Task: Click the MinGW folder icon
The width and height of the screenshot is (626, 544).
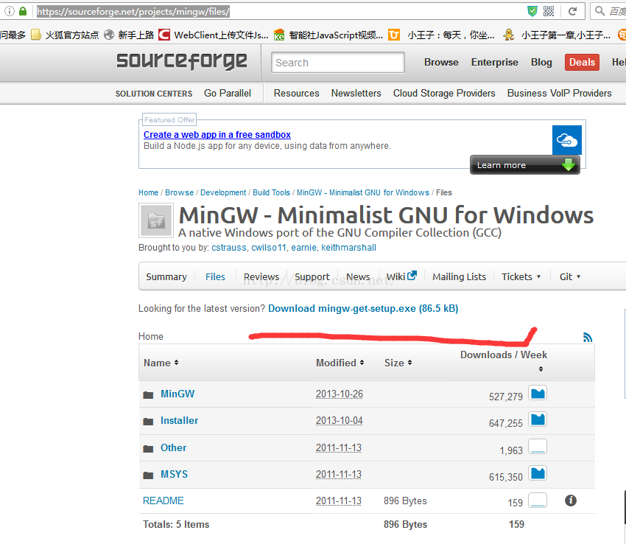Action: point(148,395)
